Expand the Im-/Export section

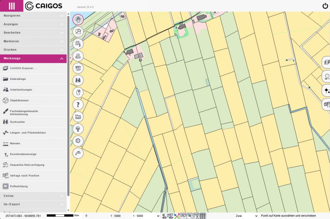33,204
